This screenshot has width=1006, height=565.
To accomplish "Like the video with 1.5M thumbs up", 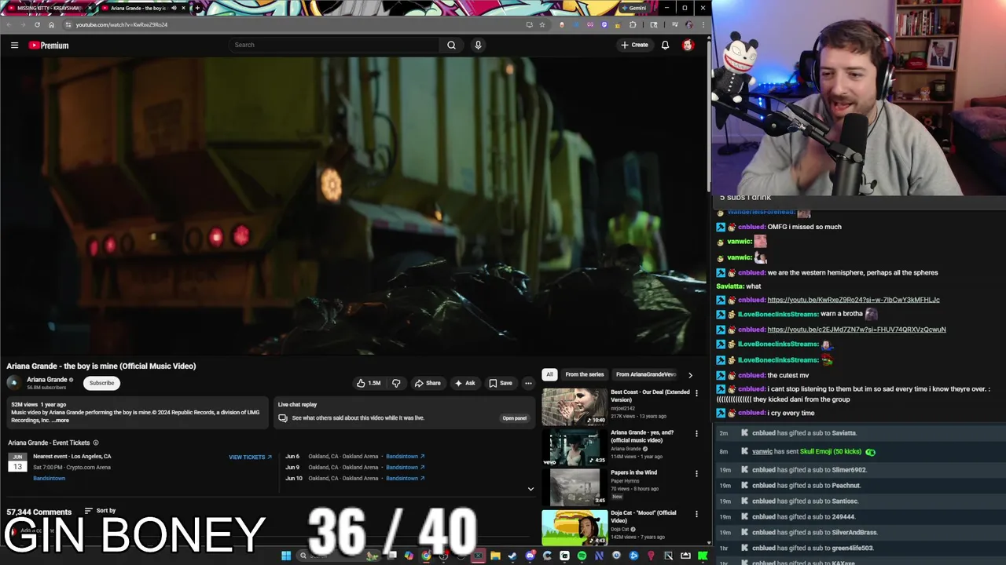I will pos(369,383).
